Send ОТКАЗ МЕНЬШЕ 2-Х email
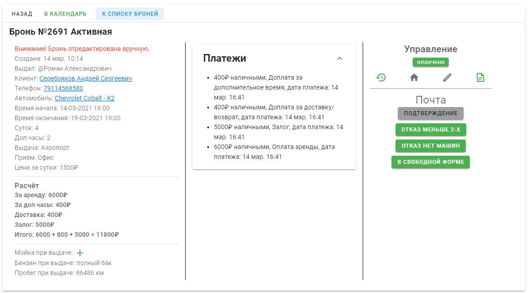528x293 pixels. 430,130
